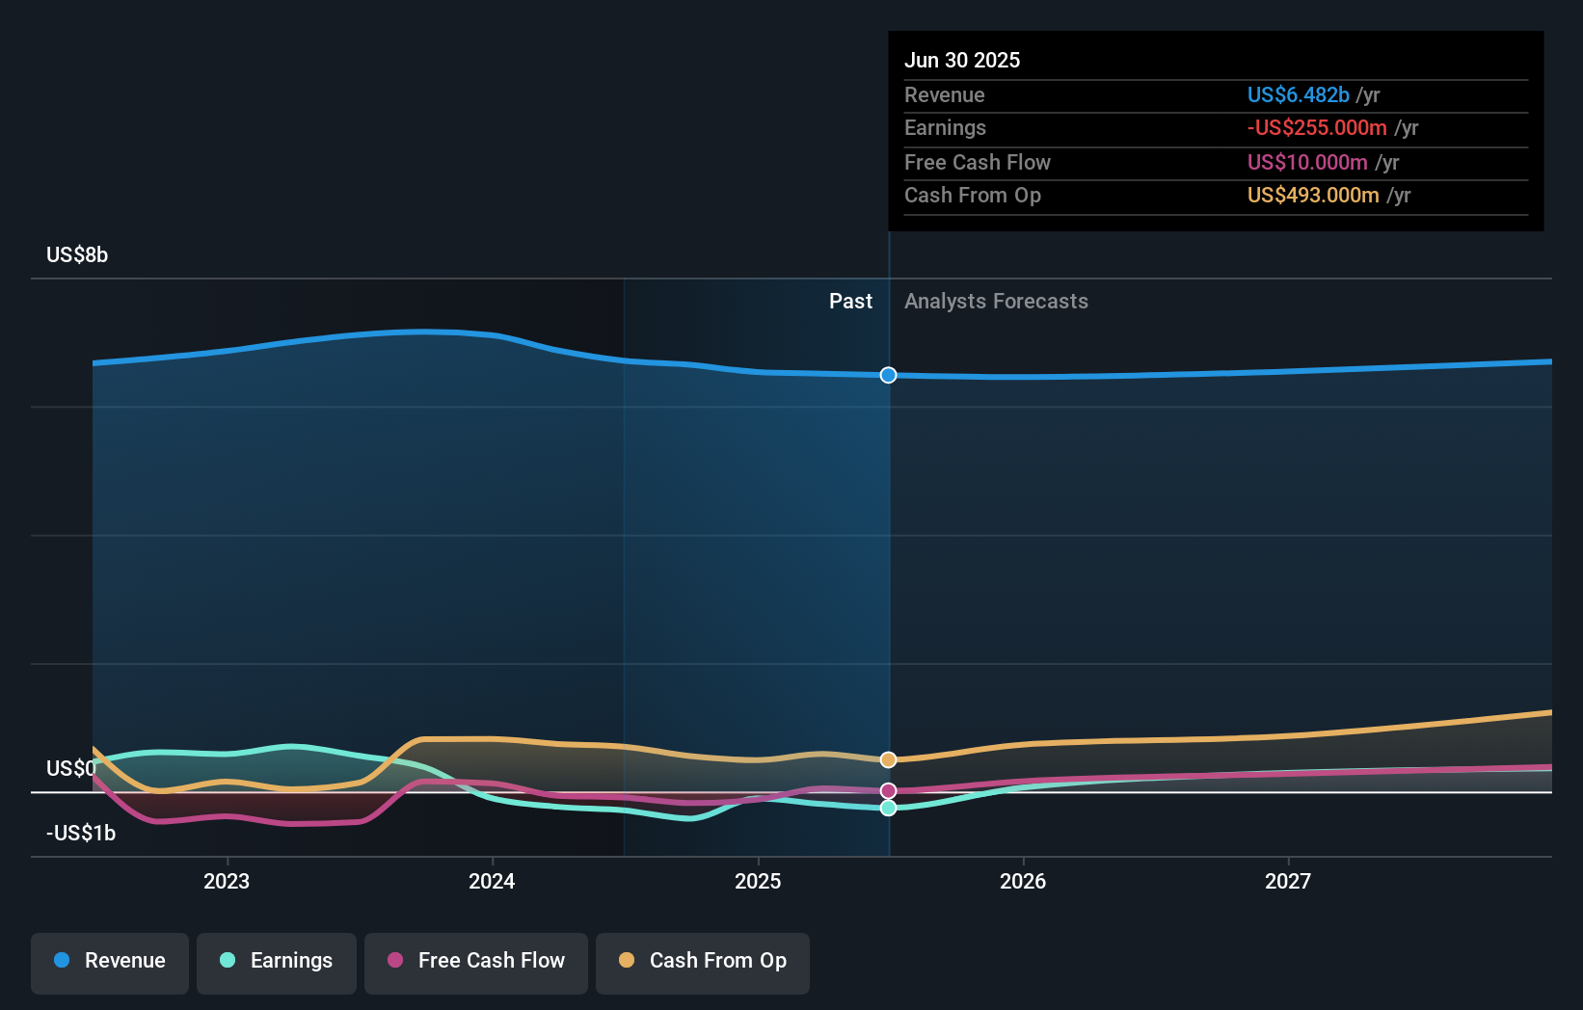The height and width of the screenshot is (1010, 1583).
Task: Toggle the Revenue series visibility
Action: pyautogui.click(x=109, y=962)
